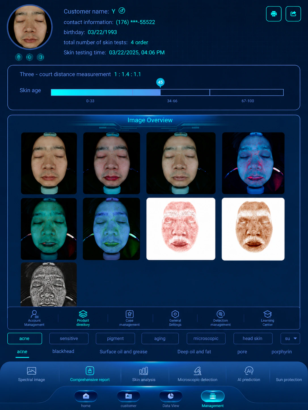Select the Management bottom tab
This screenshot has width=308, height=410.
(x=213, y=399)
